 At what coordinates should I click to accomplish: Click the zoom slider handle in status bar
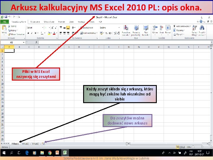click(202, 147)
